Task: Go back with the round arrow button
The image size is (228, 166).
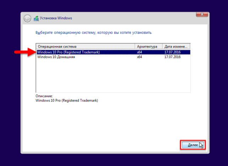Action: [27, 18]
